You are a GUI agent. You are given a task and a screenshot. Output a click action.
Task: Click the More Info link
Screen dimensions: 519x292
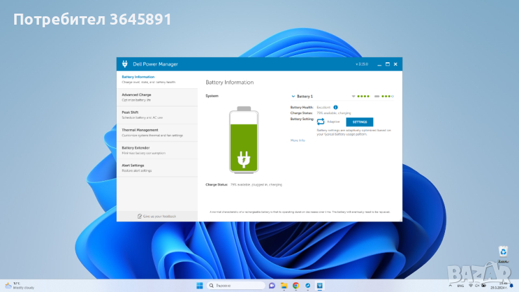click(x=298, y=140)
